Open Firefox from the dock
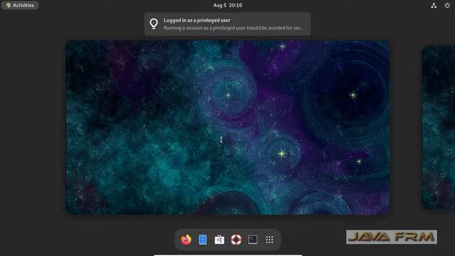 pos(186,240)
